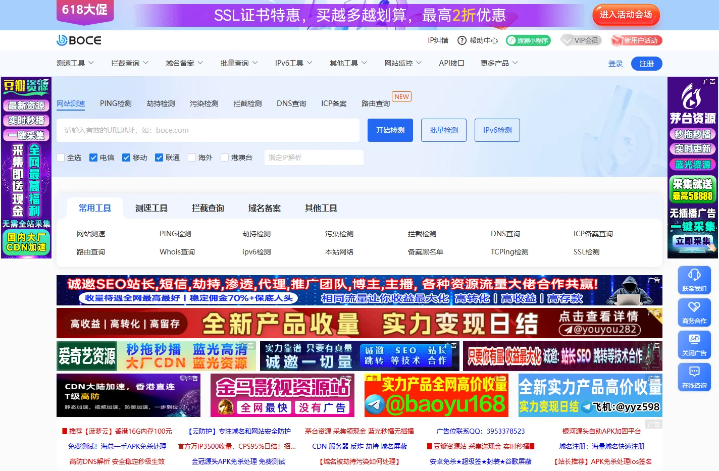The height and width of the screenshot is (471, 719).
Task: Expand the 拦截查询 nav dropdown
Action: 130,63
